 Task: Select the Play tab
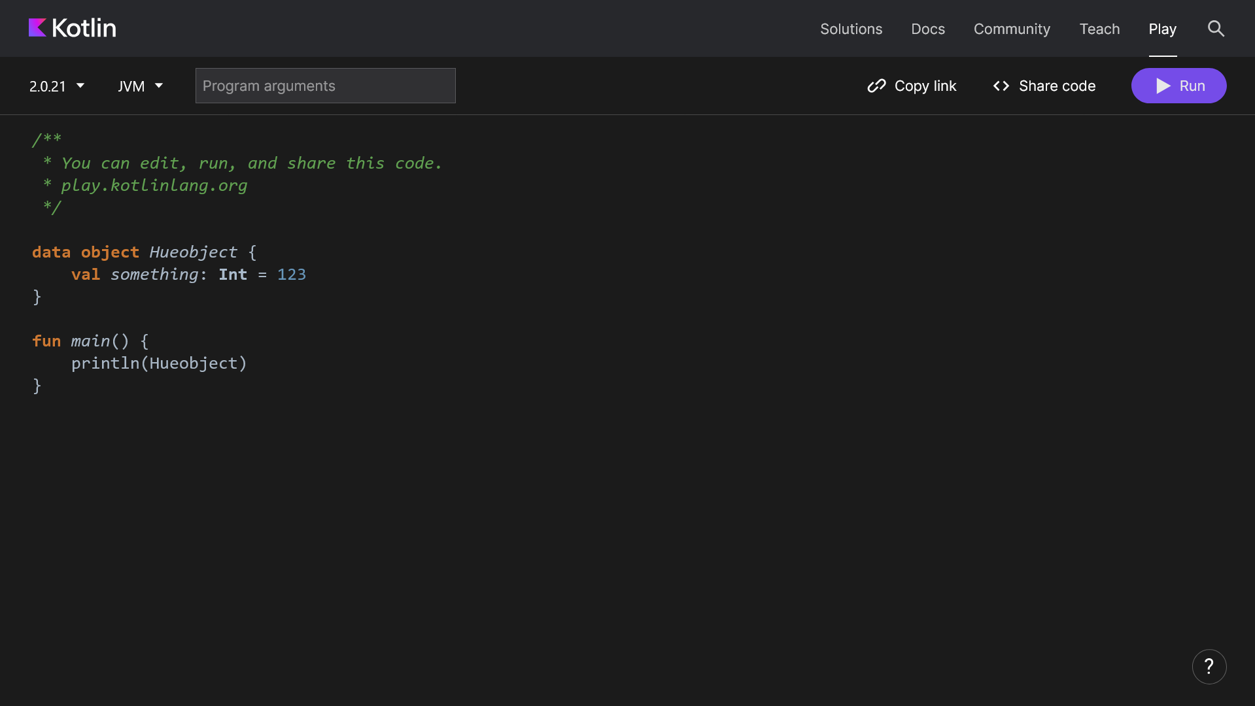1162,29
